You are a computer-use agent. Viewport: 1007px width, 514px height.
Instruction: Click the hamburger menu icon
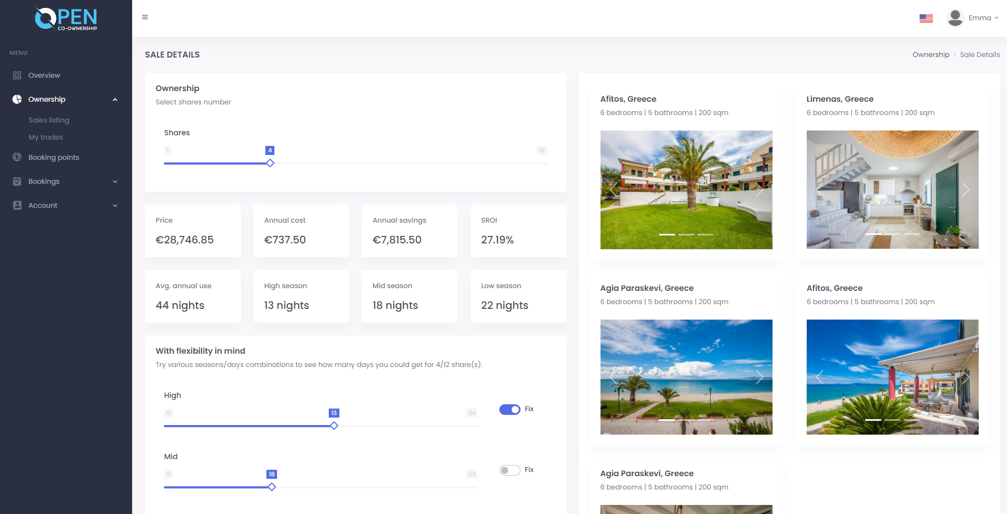point(145,18)
